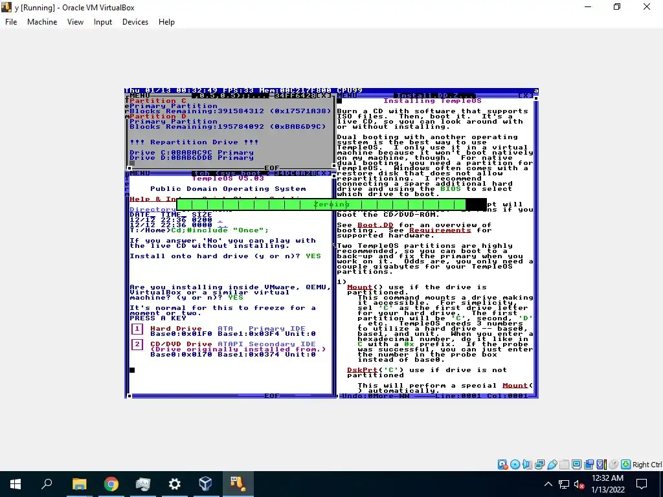Open the Input menu
Screen dimensions: 663x497
103,22
